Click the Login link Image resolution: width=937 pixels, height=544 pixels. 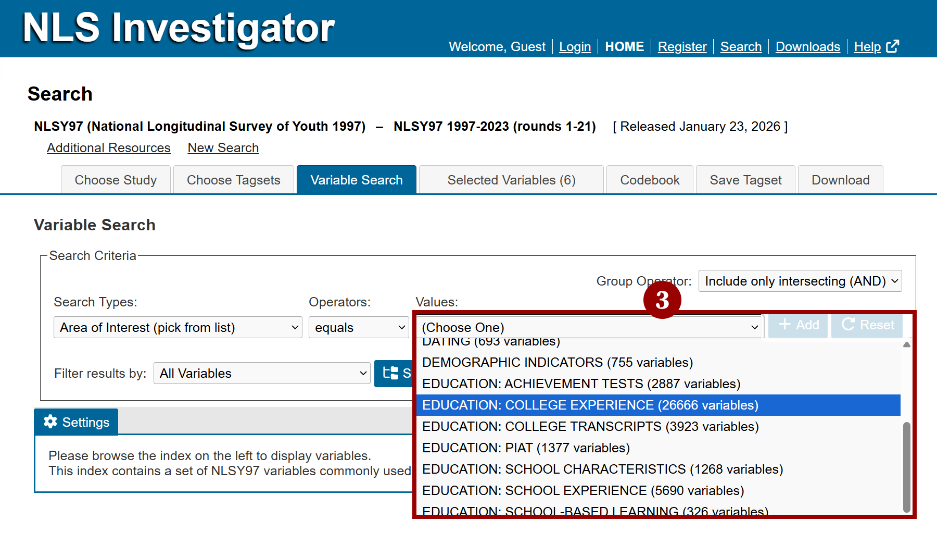575,46
